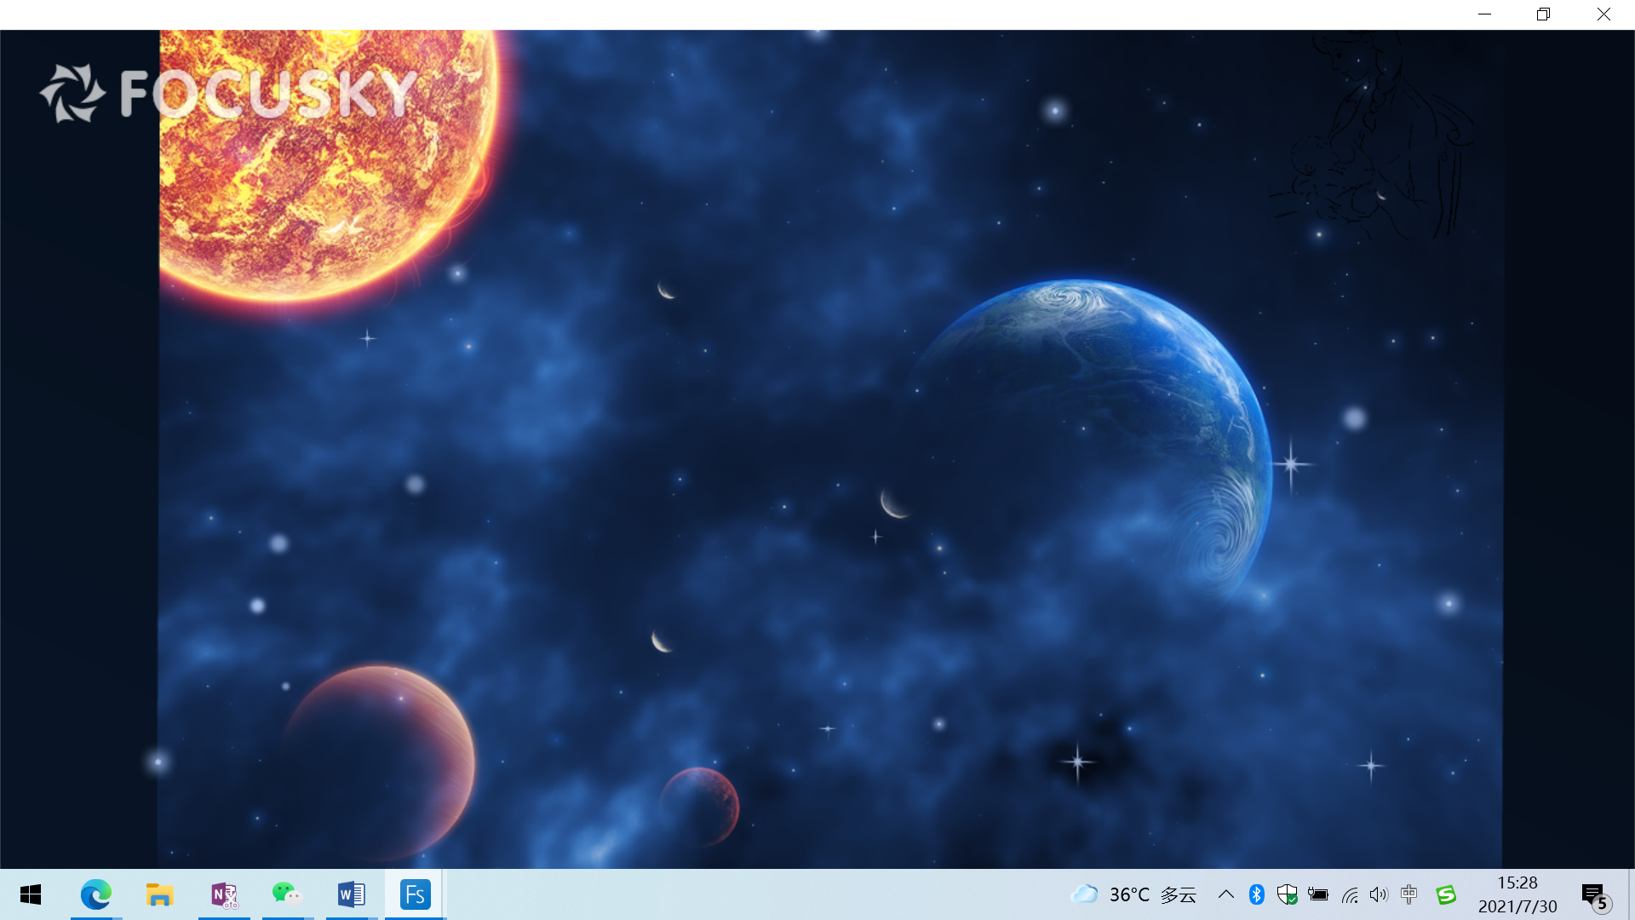The width and height of the screenshot is (1635, 920).
Task: Switch to OneNote in the taskbar
Action: point(224,894)
